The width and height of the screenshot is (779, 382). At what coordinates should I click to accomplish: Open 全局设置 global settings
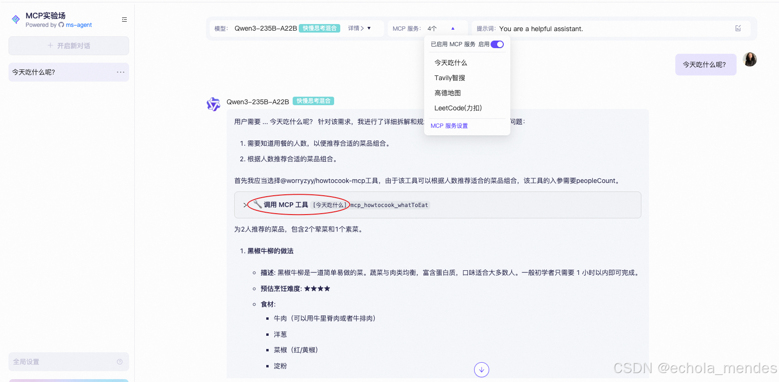[x=69, y=362]
